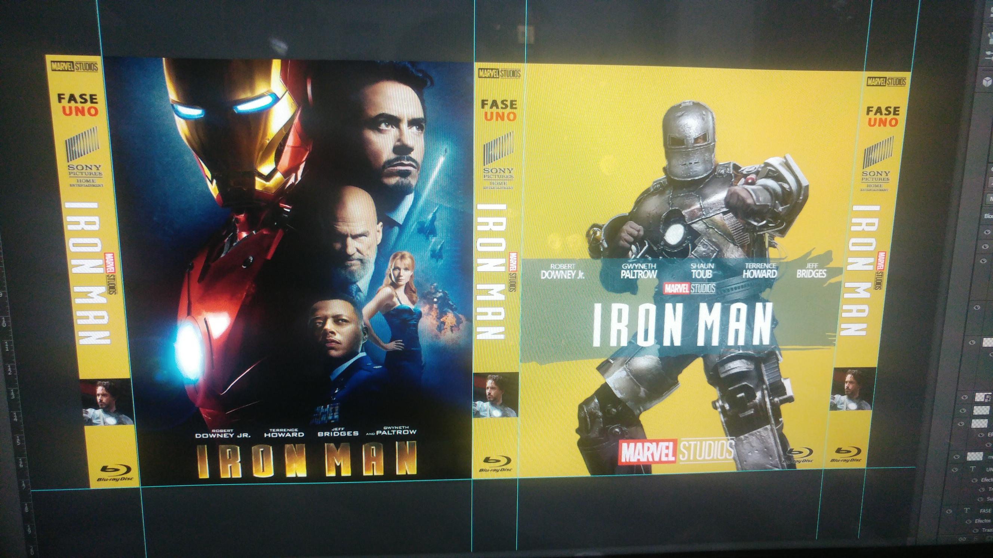993x558 pixels.
Task: Hide the FASE text layer
Action: point(949,511)
